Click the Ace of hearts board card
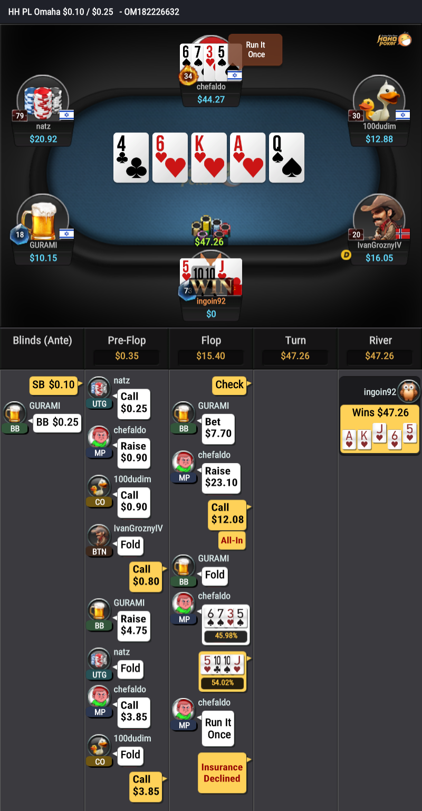Image resolution: width=422 pixels, height=811 pixels. (247, 157)
